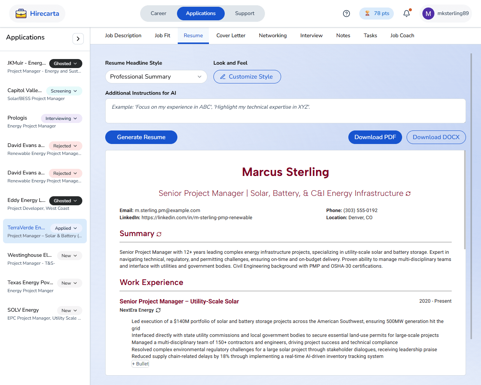
Task: Click the mksterling89 profile avatar
Action: (428, 14)
